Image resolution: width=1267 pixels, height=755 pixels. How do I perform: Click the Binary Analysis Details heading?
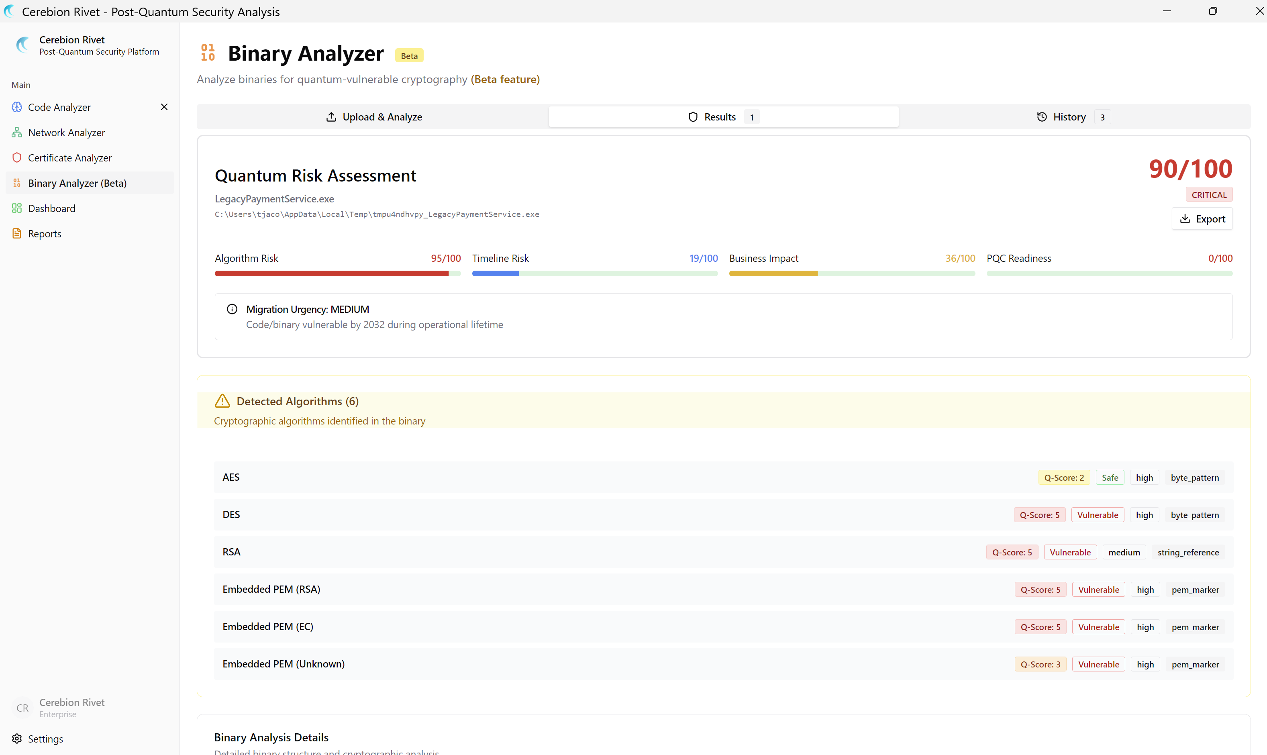pyautogui.click(x=271, y=737)
